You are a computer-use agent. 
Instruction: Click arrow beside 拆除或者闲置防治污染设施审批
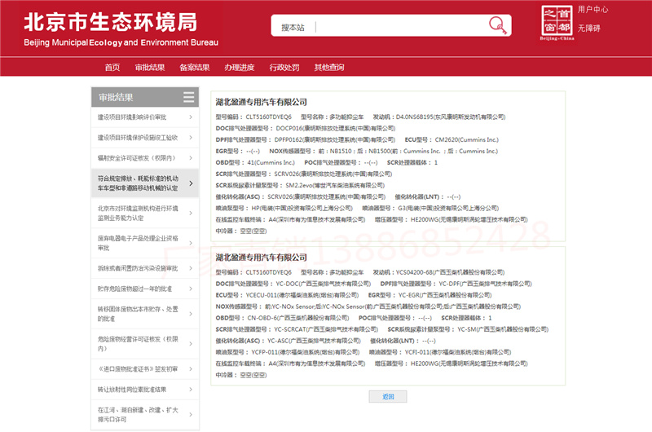click(x=191, y=268)
